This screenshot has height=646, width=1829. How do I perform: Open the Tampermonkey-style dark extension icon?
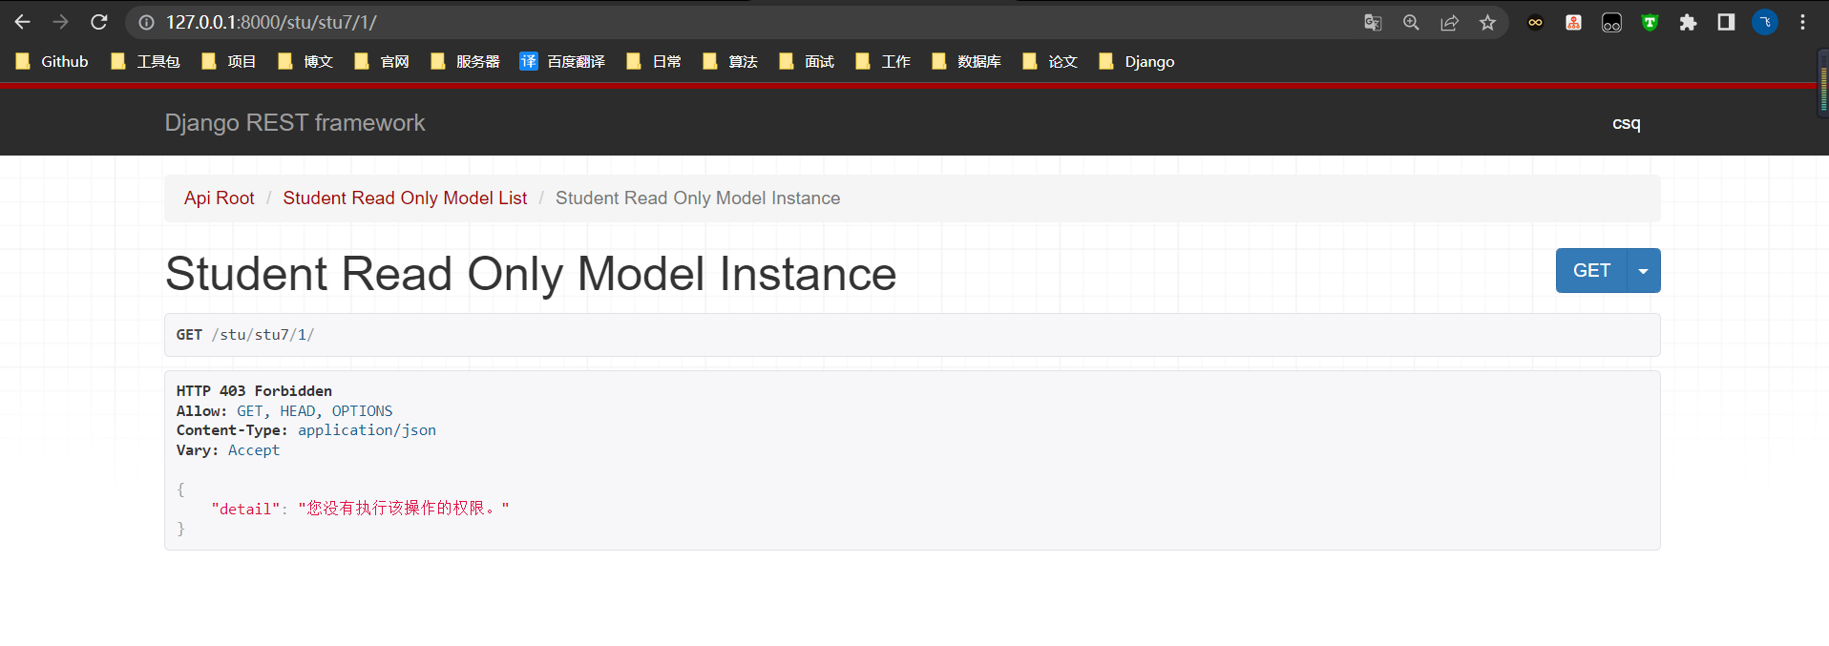(1611, 22)
